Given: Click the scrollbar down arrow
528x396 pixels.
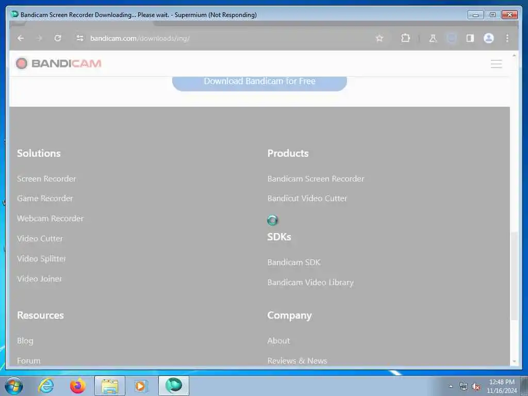Looking at the screenshot, I should coord(514,361).
